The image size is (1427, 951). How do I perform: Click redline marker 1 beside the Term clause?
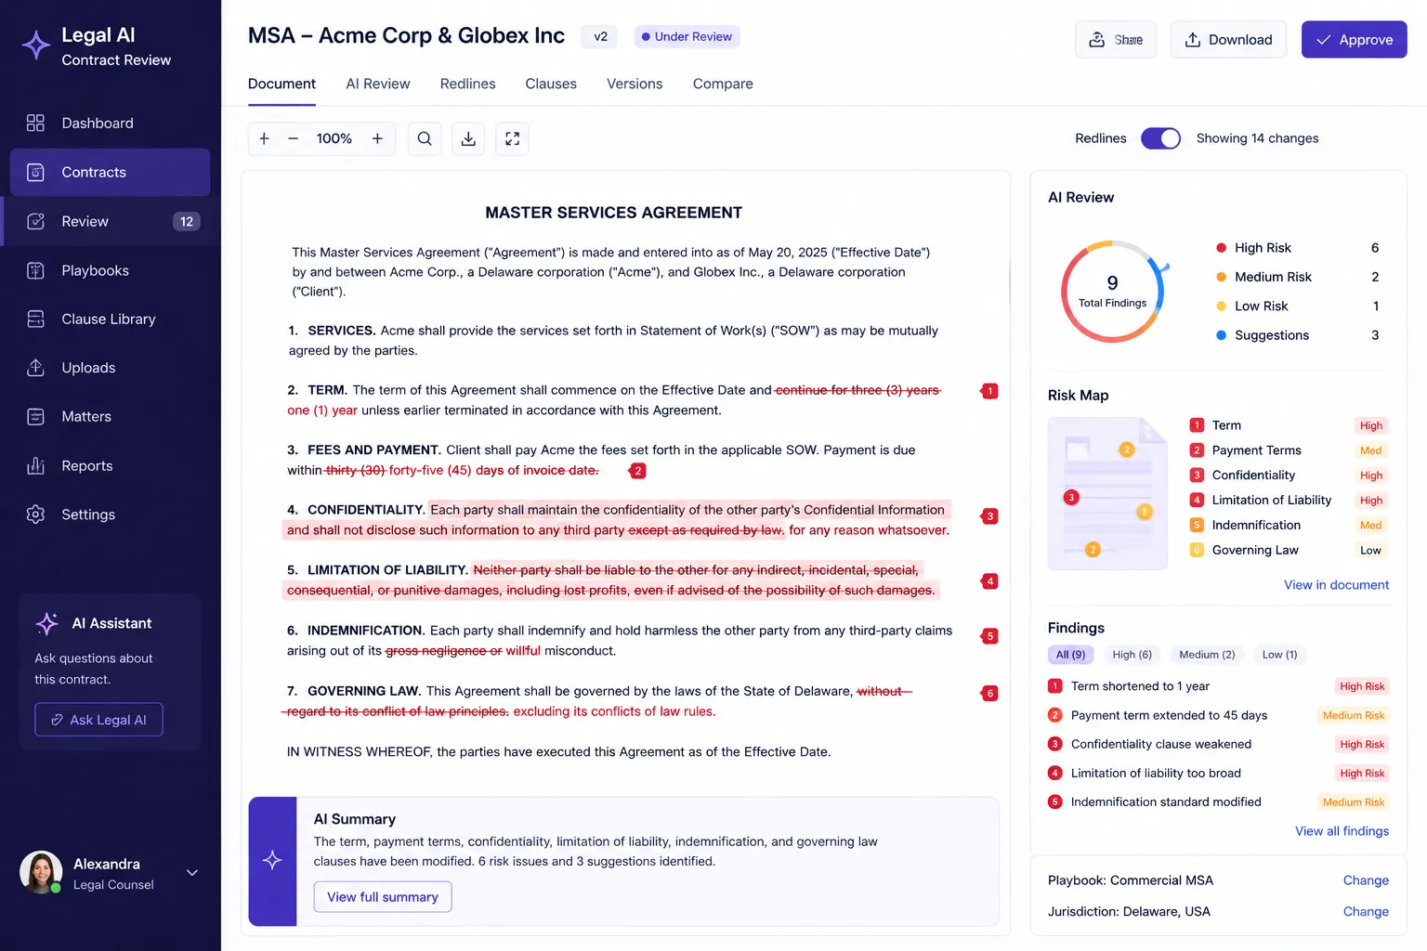coord(990,391)
